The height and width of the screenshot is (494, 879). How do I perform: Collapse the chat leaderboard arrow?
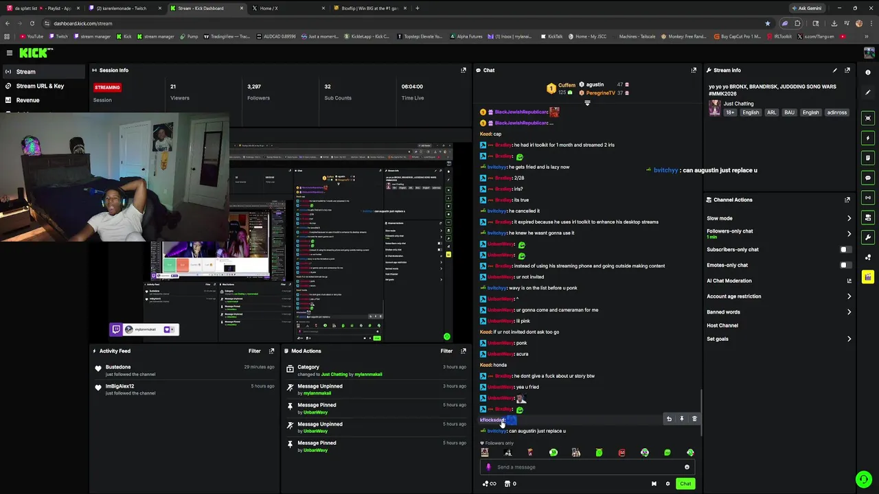tap(587, 103)
